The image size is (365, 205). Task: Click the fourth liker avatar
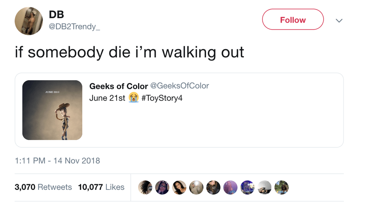point(196,187)
